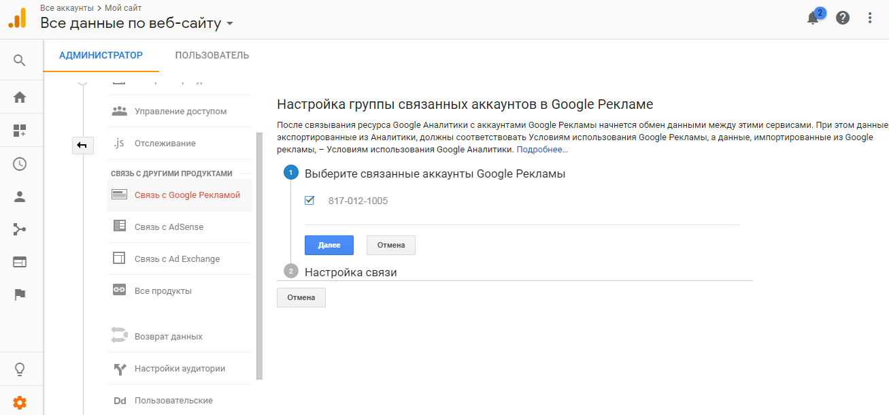This screenshot has height=415, width=889.
Task: Click the sidebar scrollbar thumb
Action: point(259,252)
